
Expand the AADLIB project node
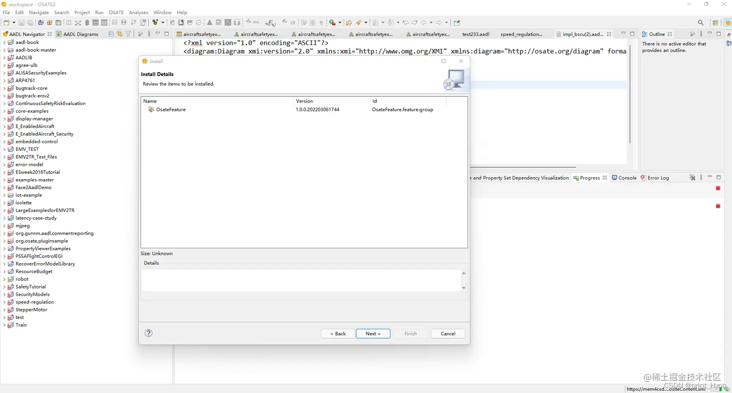coord(4,58)
